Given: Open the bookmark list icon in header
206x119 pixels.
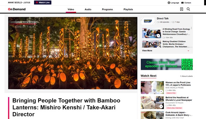Looking at the screenshot, I should 181,9.
